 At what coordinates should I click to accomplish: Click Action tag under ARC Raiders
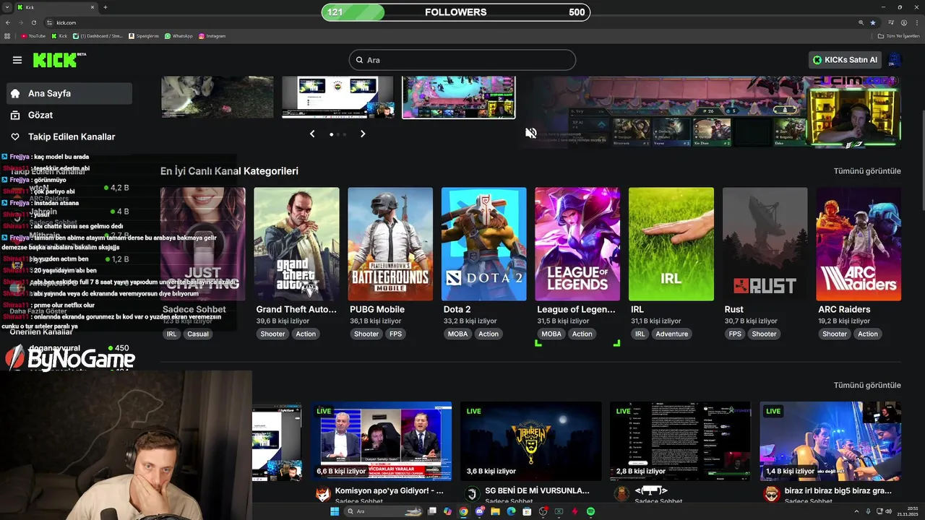(x=868, y=334)
